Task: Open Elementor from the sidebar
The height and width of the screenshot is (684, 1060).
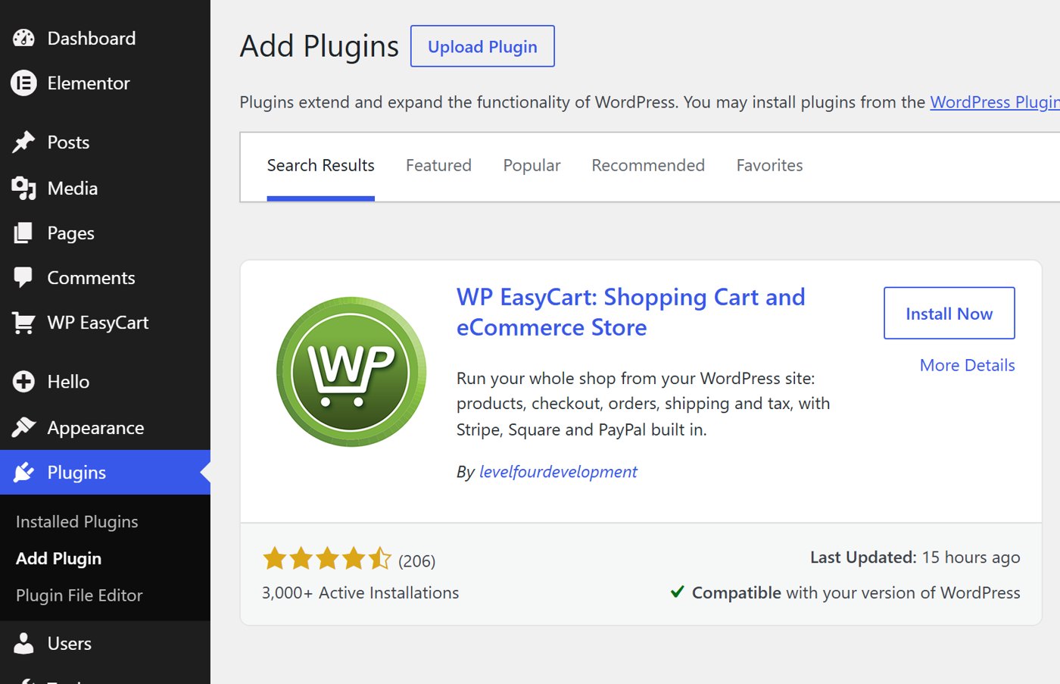Action: [89, 83]
